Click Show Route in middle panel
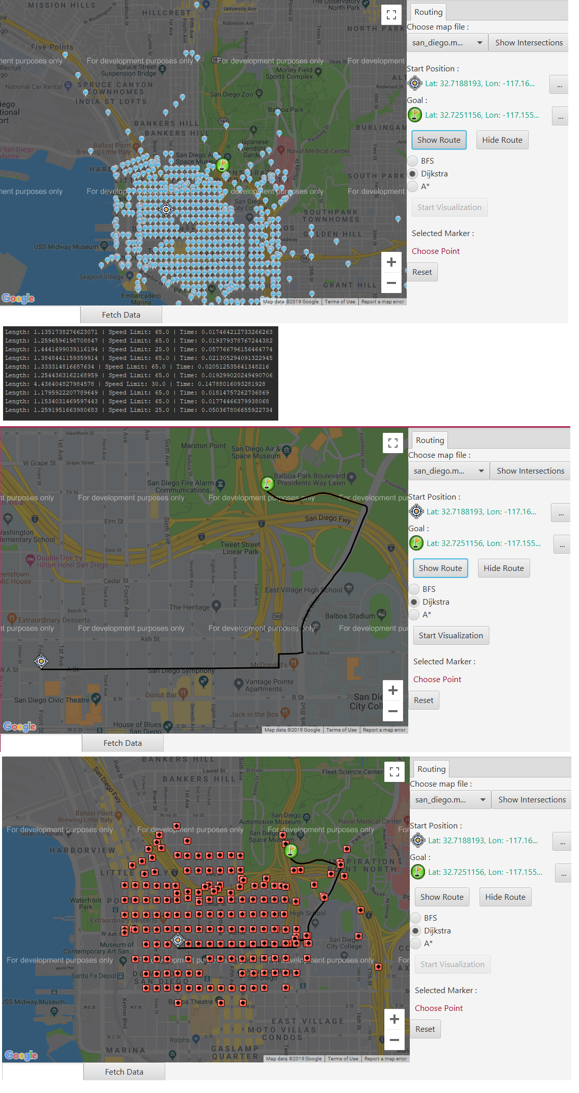Viewport: 579px width, 1093px height. (440, 568)
